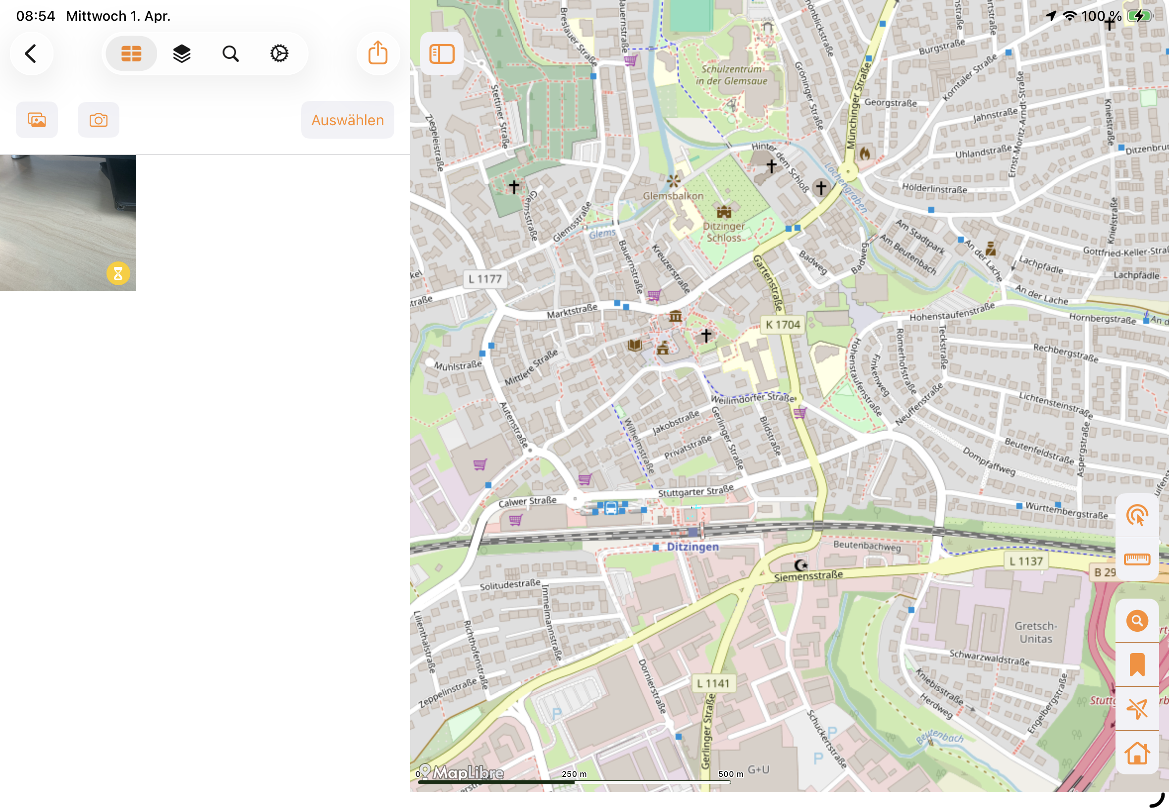Go back using the chevron button
The width and height of the screenshot is (1169, 812).
coord(32,53)
